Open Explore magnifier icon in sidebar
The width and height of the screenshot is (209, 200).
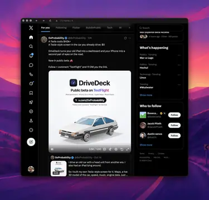click(31, 46)
